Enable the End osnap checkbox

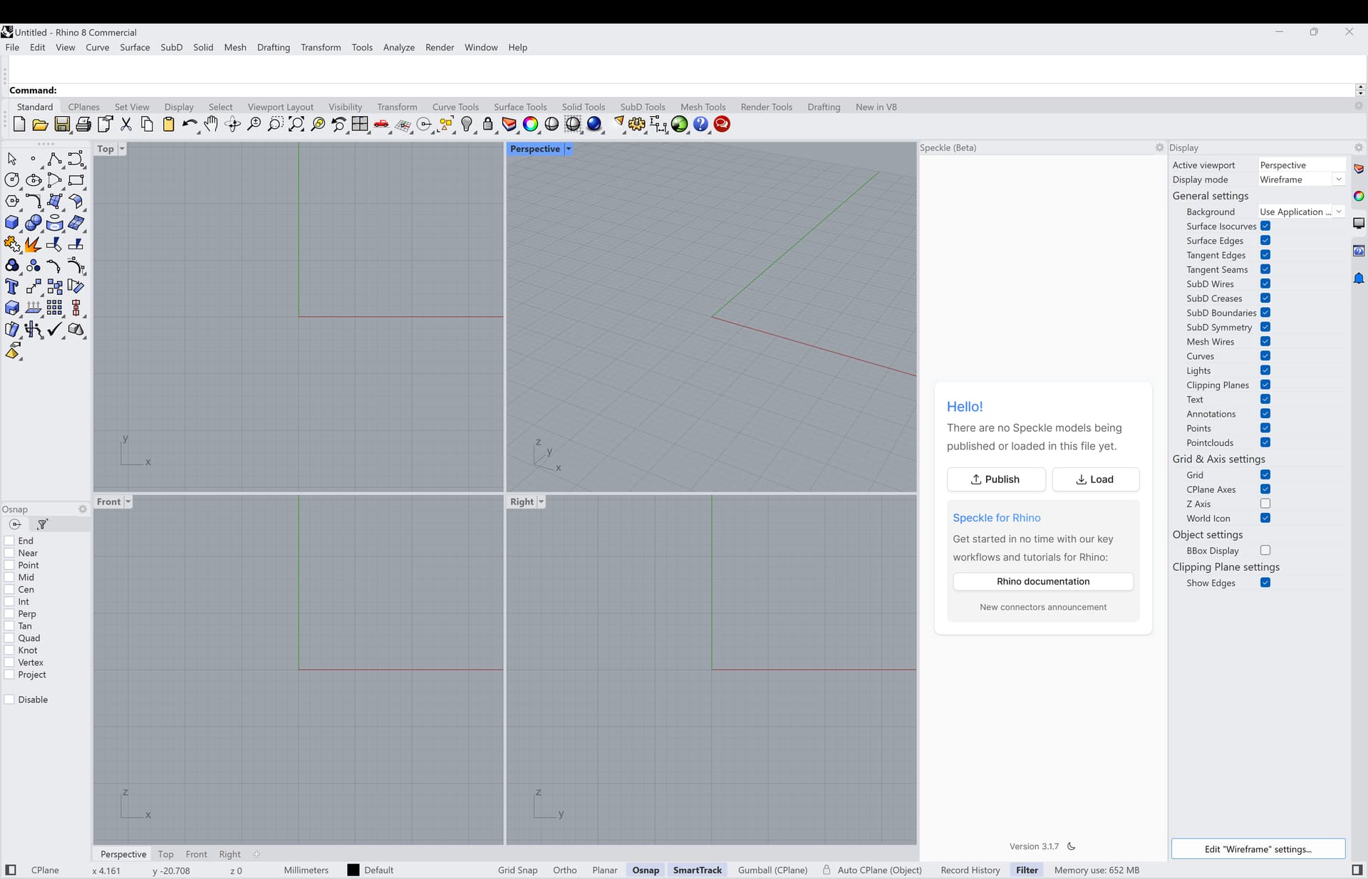[x=9, y=541]
